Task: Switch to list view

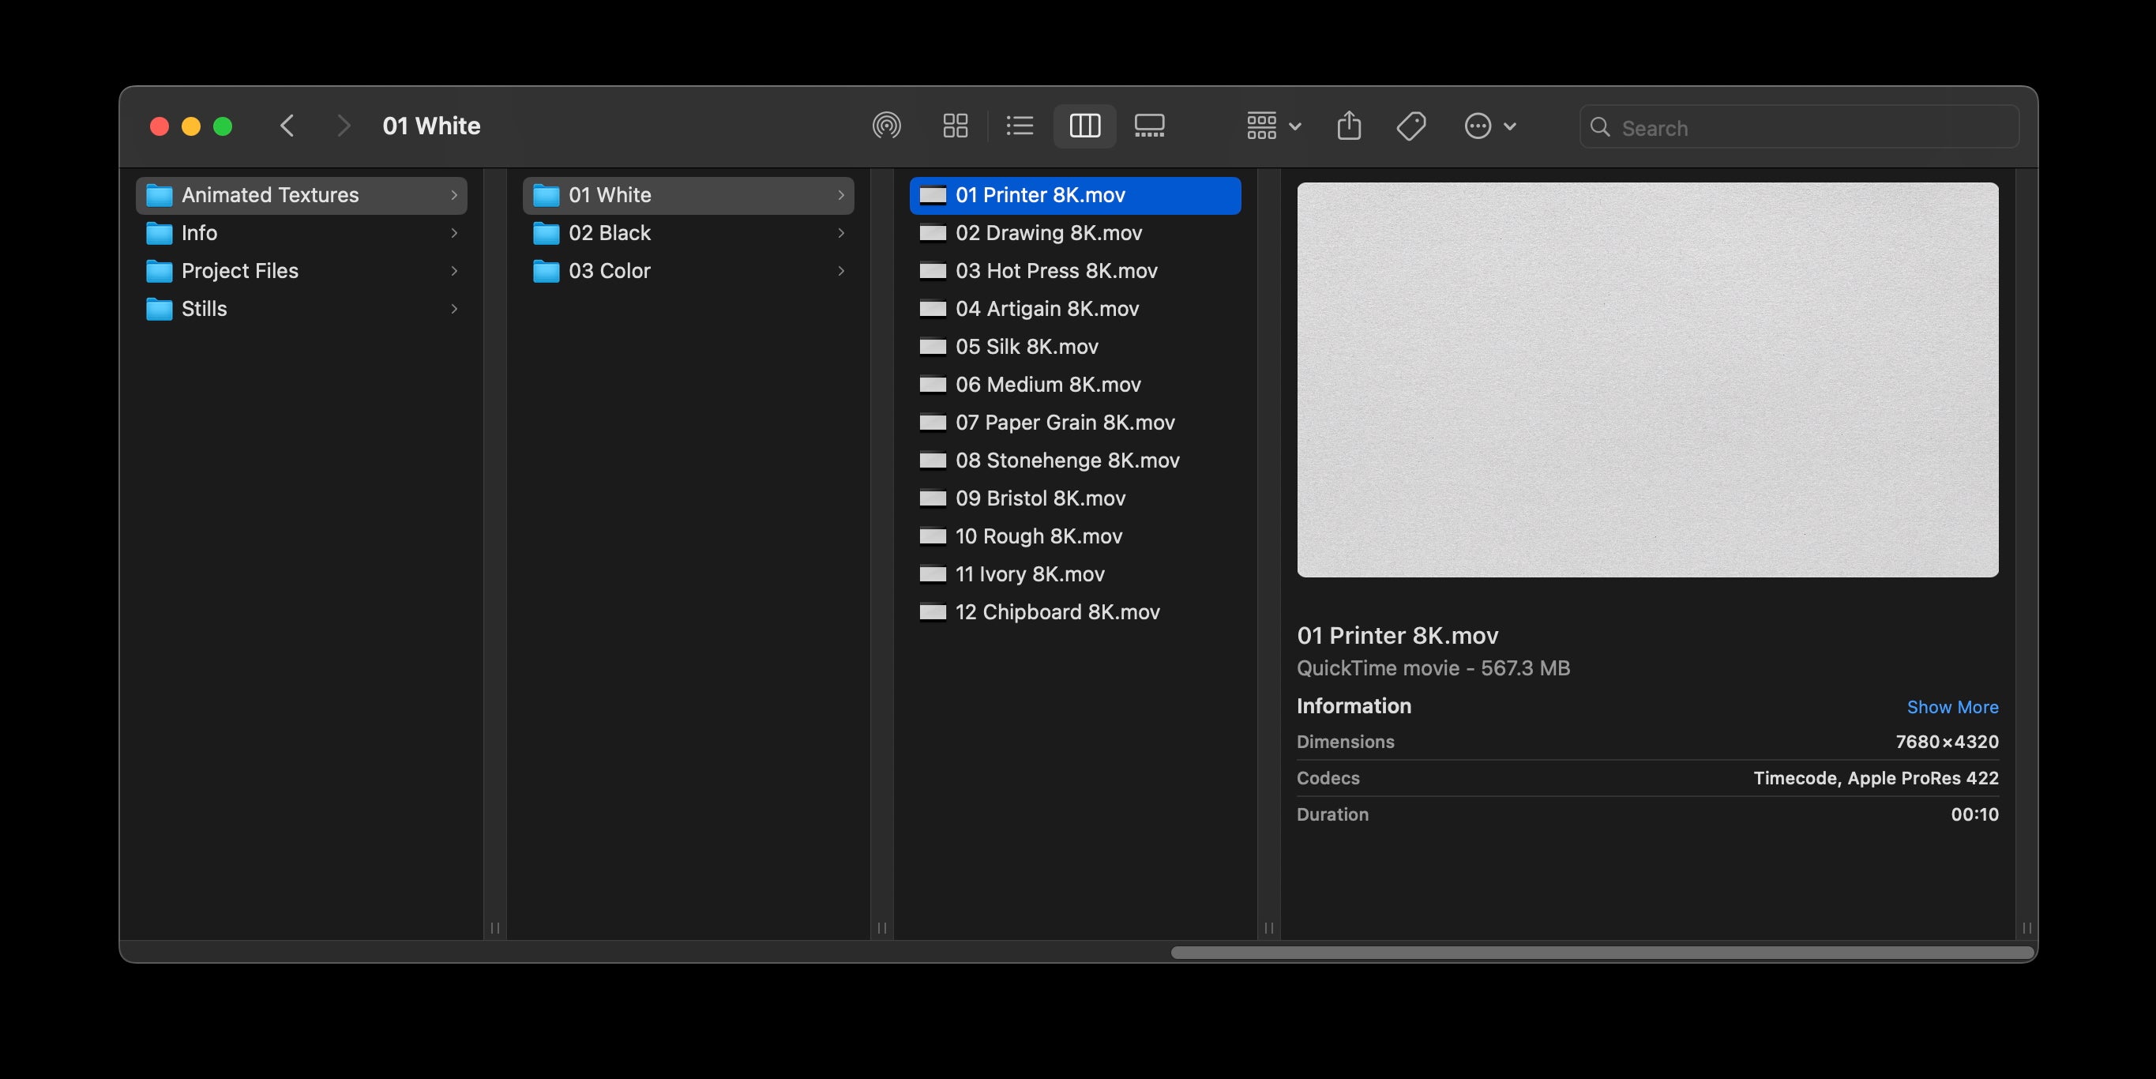Action: [x=1020, y=126]
